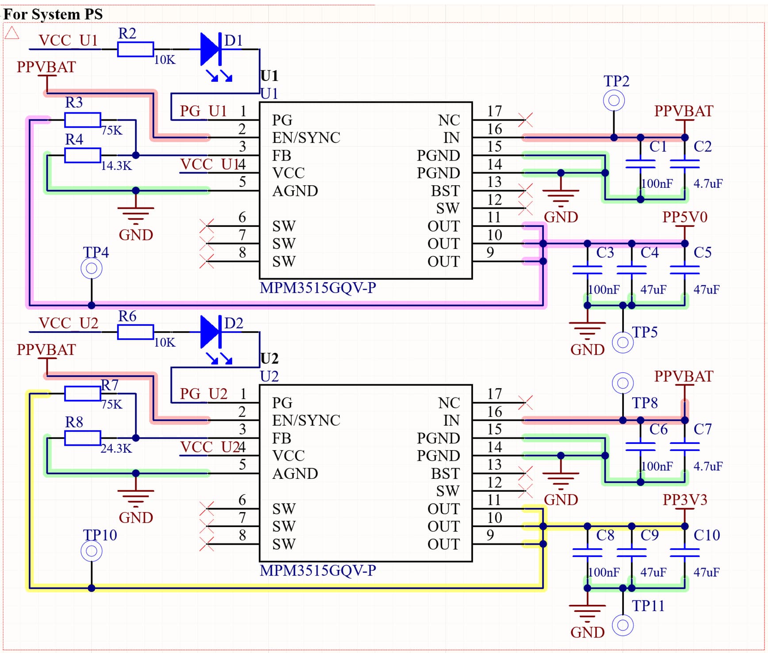Select the D2 LED diode symbol
The image size is (768, 653).
pyautogui.click(x=210, y=332)
